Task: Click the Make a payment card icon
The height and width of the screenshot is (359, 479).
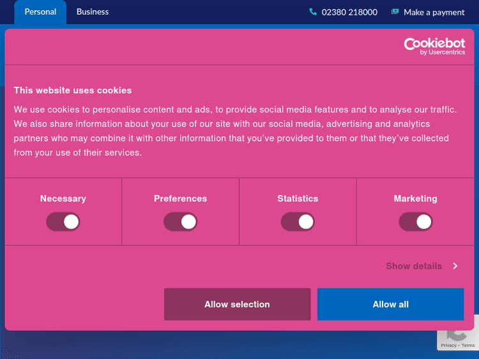Action: 395,11
